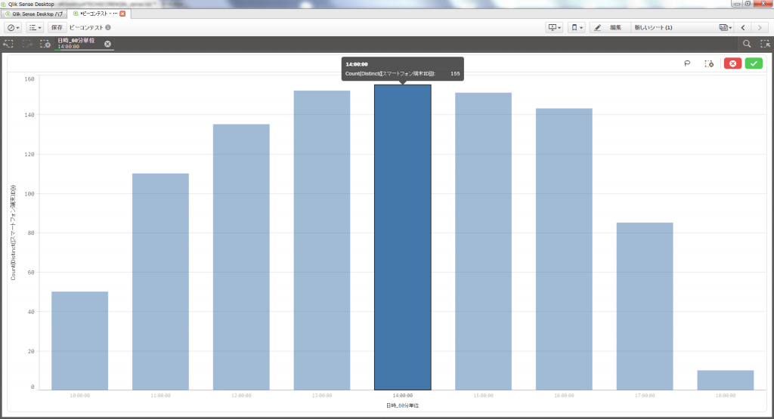Open the bookmarks dropdown

point(577,27)
